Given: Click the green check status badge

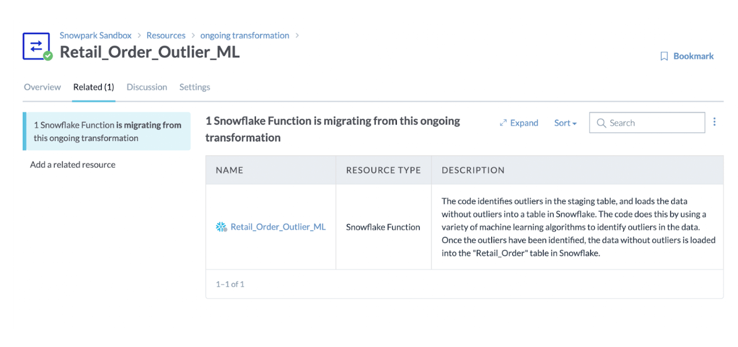Looking at the screenshot, I should (48, 56).
